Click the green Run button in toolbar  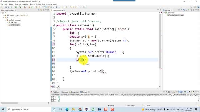(x=16, y=7)
